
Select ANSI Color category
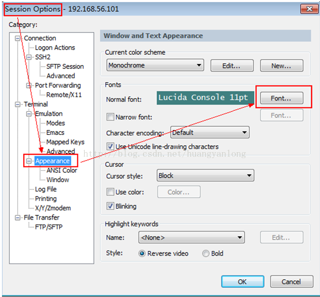62,170
